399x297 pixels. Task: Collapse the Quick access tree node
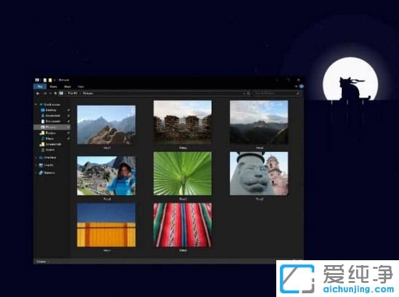coord(36,104)
